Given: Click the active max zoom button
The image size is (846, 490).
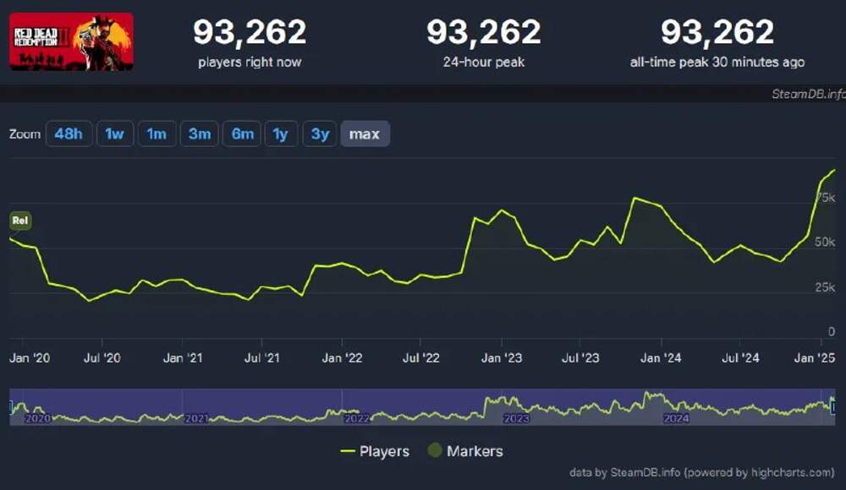Looking at the screenshot, I should tap(365, 133).
